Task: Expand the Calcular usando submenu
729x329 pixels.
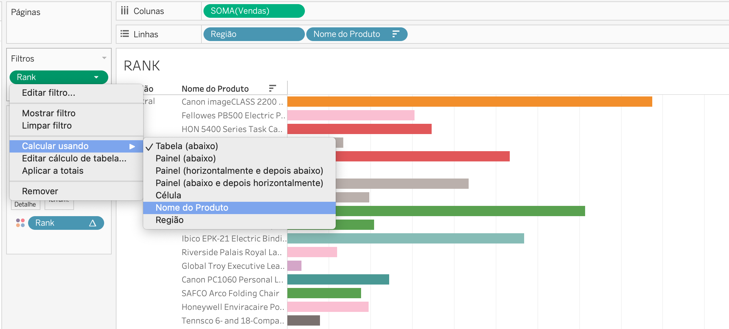Action: [x=55, y=146]
